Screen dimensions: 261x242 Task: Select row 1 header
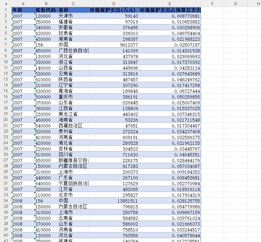[x=6, y=10]
